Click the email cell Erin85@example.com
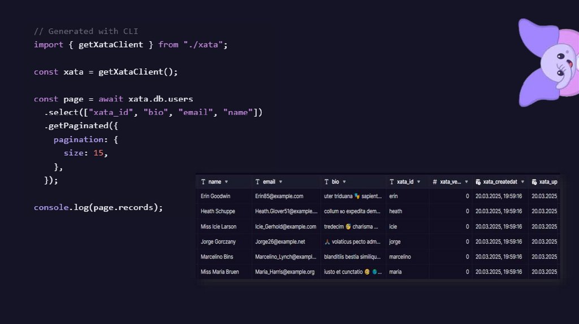The height and width of the screenshot is (324, 579). (279, 196)
